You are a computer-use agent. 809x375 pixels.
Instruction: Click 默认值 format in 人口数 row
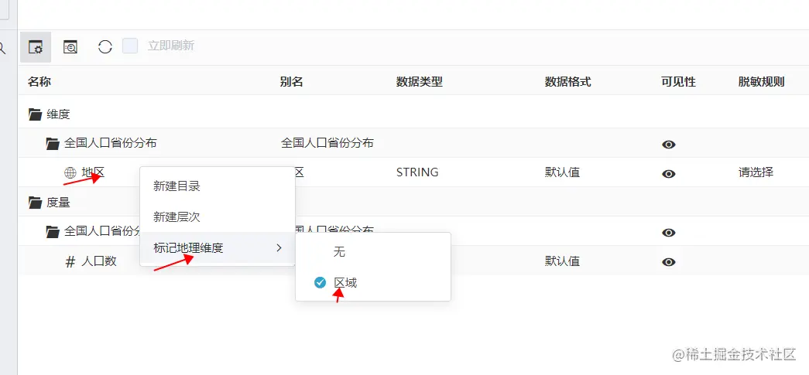pyautogui.click(x=562, y=261)
